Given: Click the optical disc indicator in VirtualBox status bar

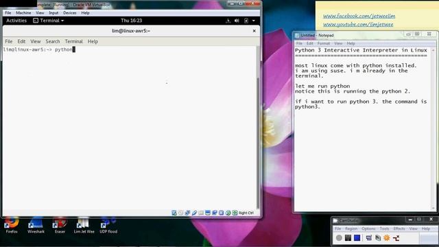Looking at the screenshot, I should (x=180, y=213).
